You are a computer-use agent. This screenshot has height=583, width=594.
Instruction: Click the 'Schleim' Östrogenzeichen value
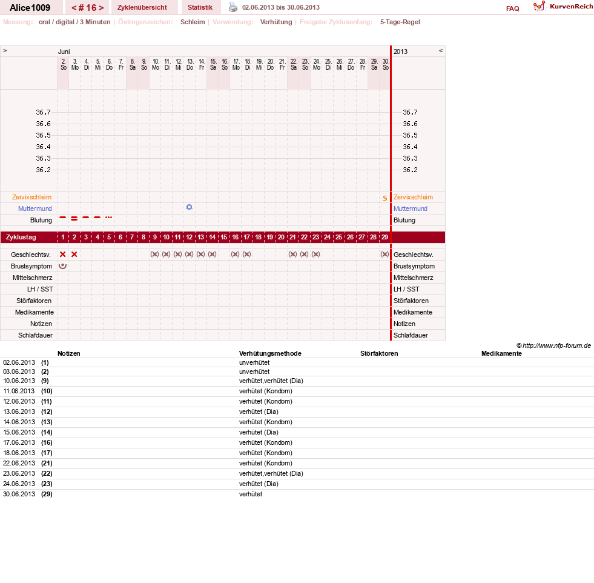(x=193, y=22)
